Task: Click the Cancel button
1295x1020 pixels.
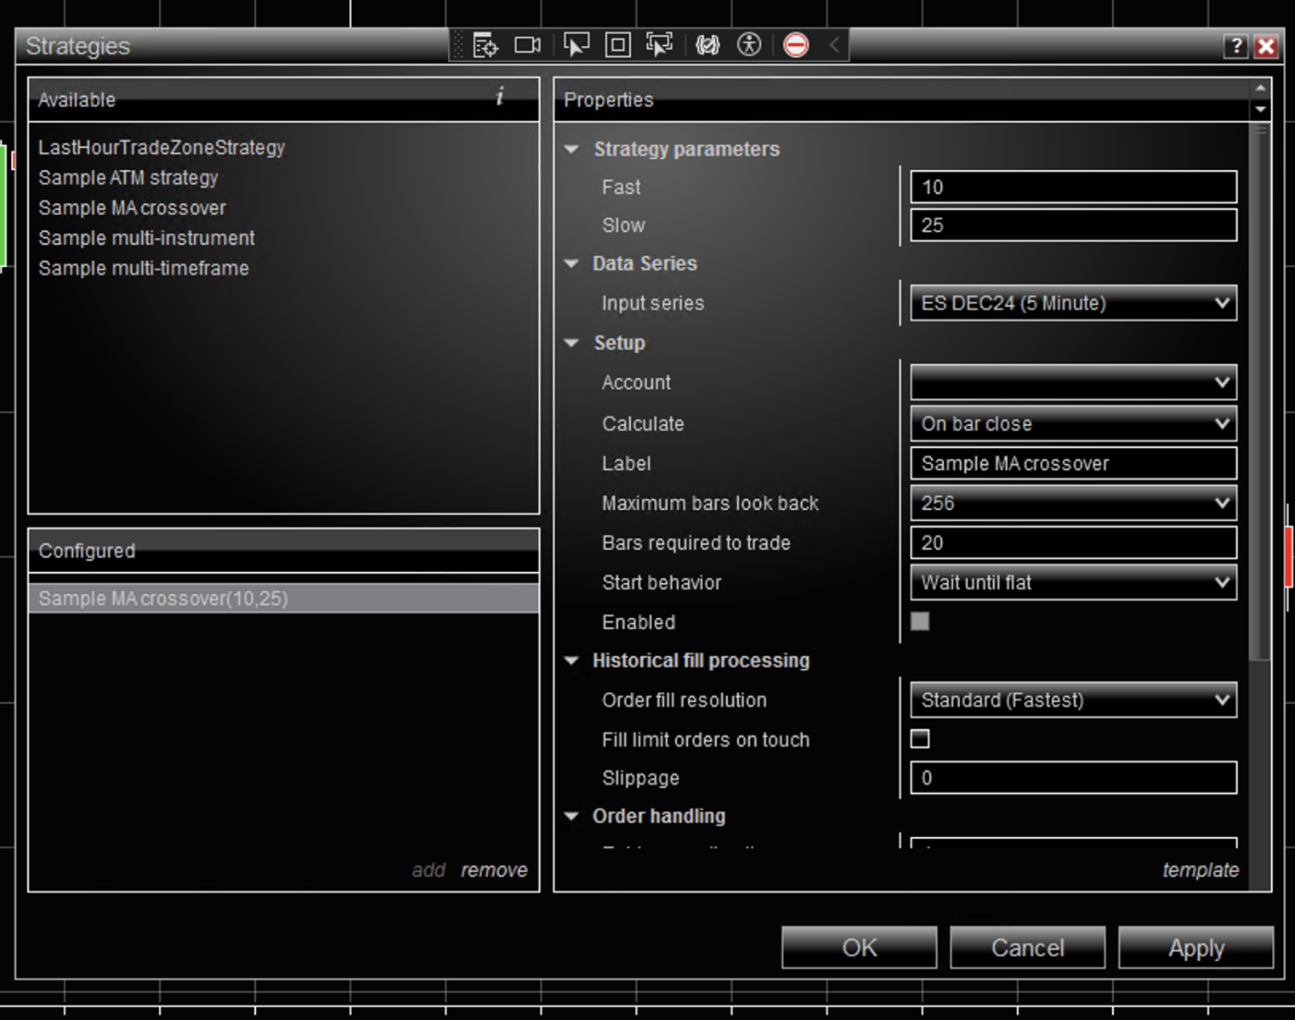Action: (1027, 948)
